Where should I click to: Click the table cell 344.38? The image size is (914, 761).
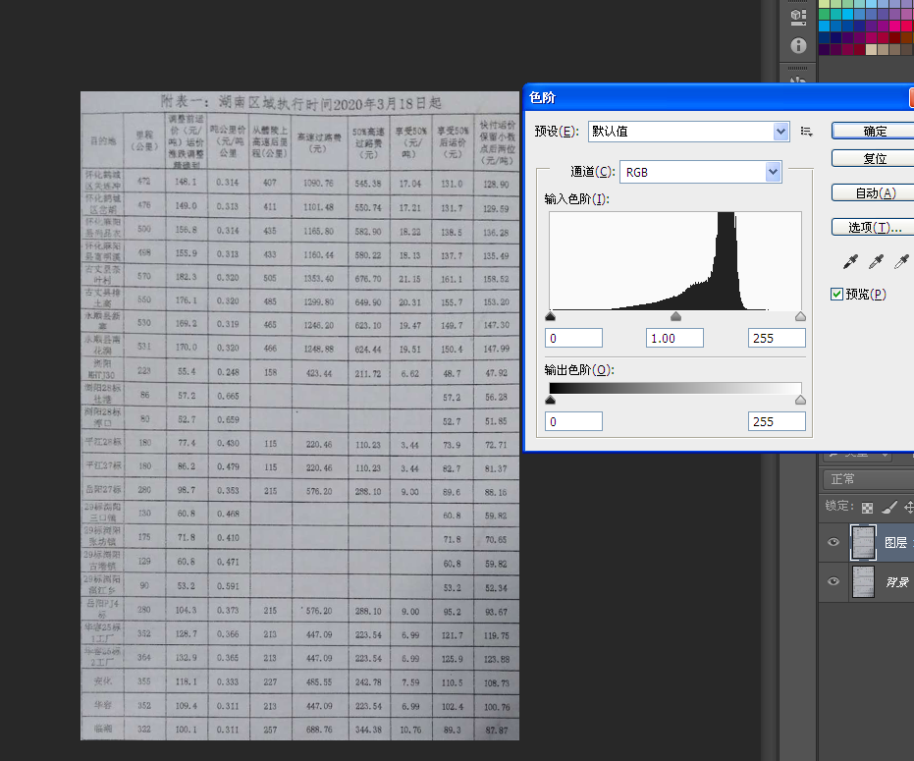point(368,730)
